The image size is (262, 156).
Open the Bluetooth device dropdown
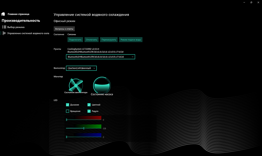tap(100, 57)
